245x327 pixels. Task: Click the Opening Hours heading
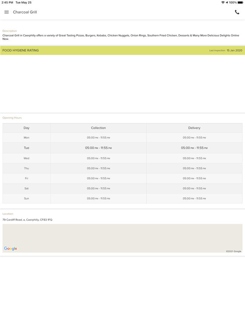coord(12,118)
